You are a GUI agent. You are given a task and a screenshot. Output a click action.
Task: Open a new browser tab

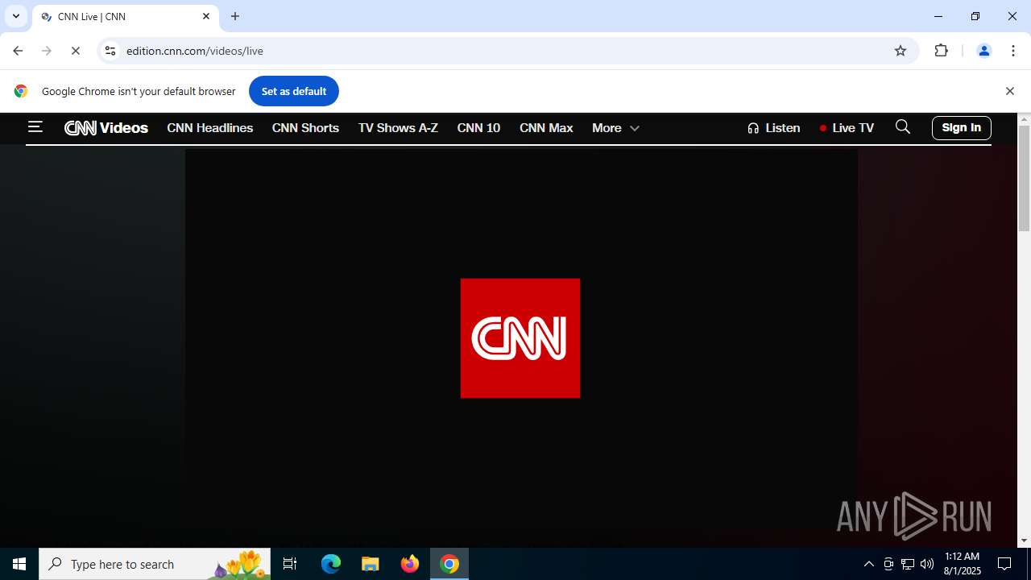[x=235, y=16]
